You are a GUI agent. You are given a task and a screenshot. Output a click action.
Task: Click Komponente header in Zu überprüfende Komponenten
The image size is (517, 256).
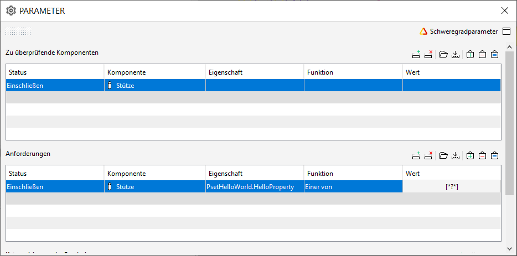tap(155, 72)
